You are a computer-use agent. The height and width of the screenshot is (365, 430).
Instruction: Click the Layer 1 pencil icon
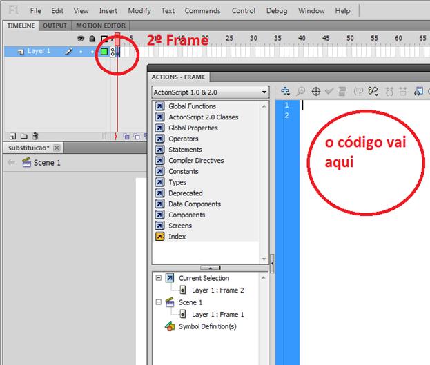pos(69,51)
